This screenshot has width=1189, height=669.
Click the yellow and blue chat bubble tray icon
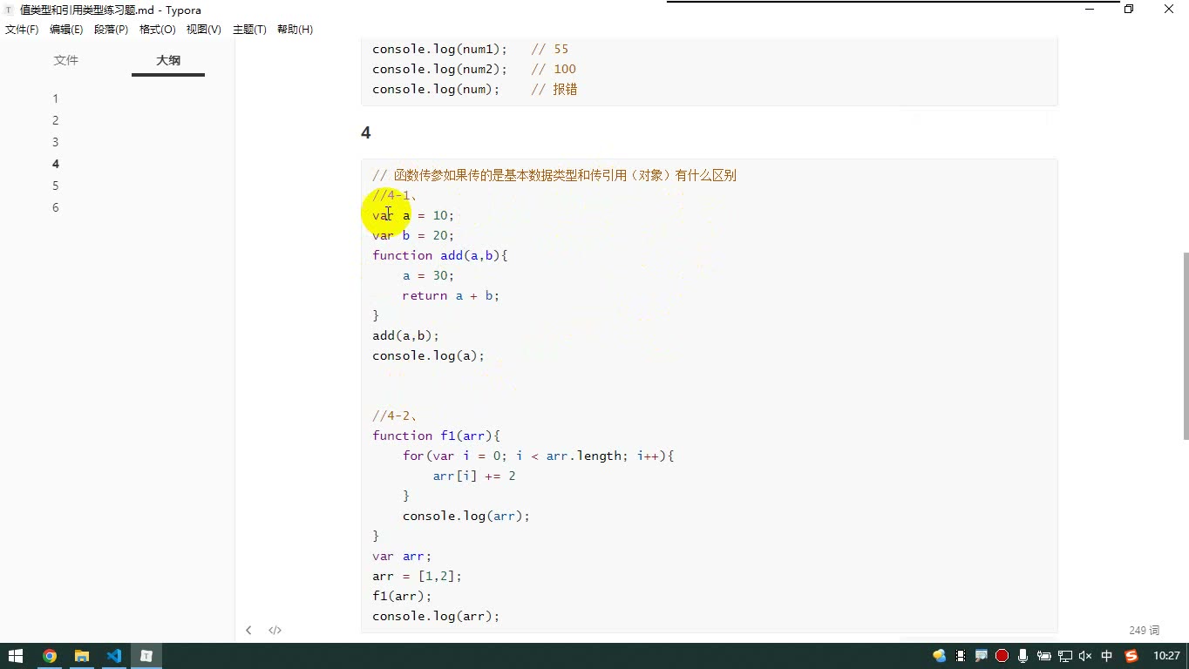coord(939,656)
